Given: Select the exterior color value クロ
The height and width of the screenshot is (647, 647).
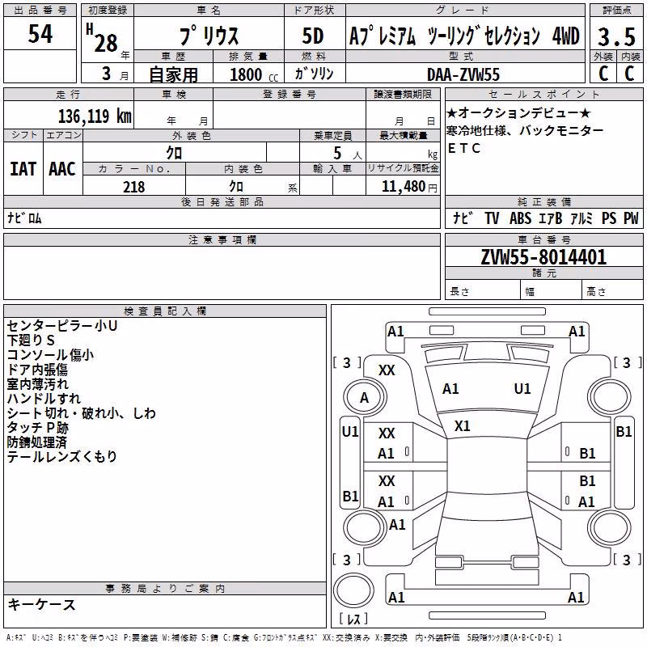Looking at the screenshot, I should (174, 153).
